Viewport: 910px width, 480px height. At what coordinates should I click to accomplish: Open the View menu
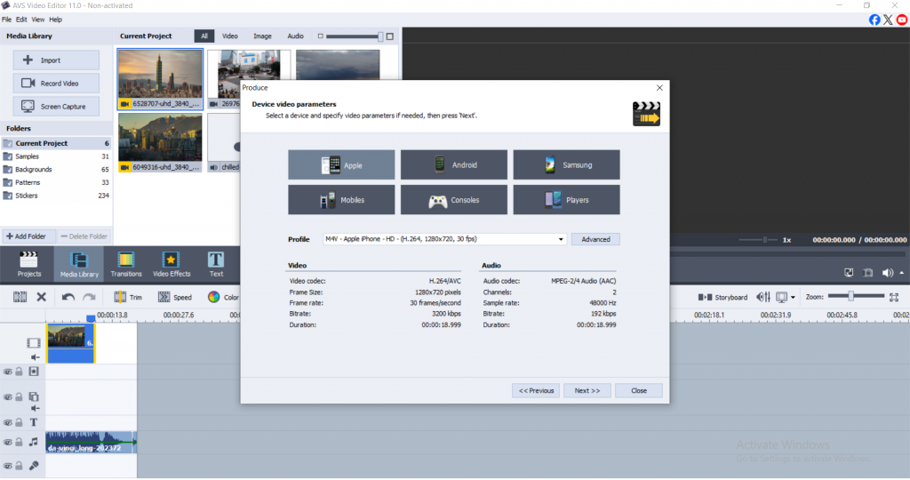click(x=37, y=20)
